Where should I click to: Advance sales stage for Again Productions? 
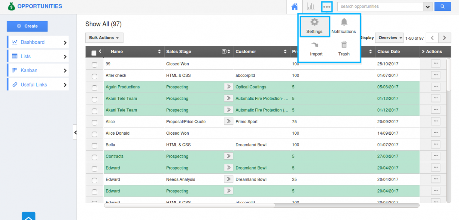point(229,87)
